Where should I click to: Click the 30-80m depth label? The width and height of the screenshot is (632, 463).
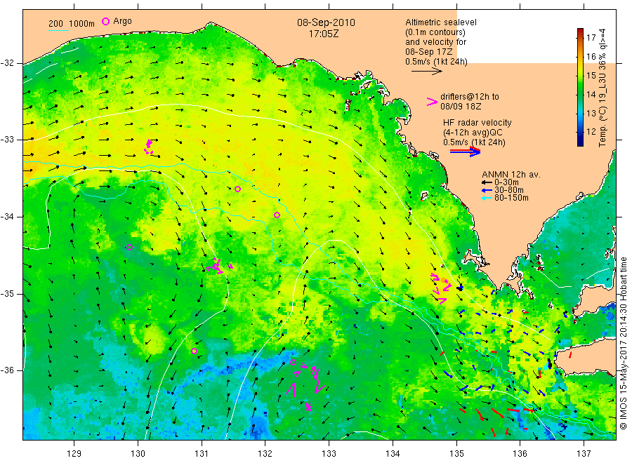508,190
